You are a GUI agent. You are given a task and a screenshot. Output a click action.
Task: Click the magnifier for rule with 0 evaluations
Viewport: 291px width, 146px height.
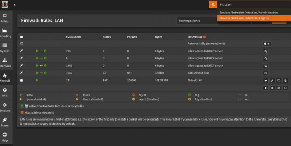point(266,59)
